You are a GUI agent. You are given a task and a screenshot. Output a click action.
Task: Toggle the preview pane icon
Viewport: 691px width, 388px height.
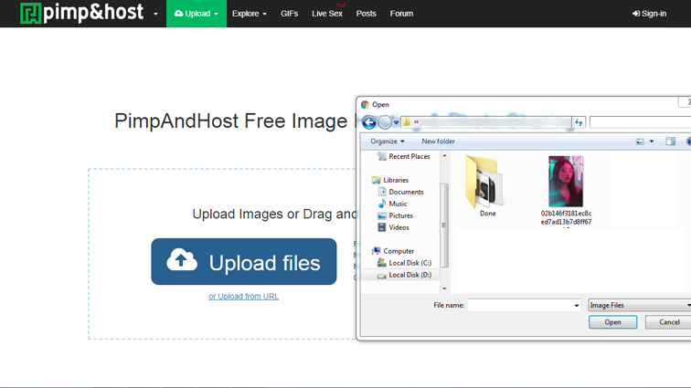coord(670,142)
